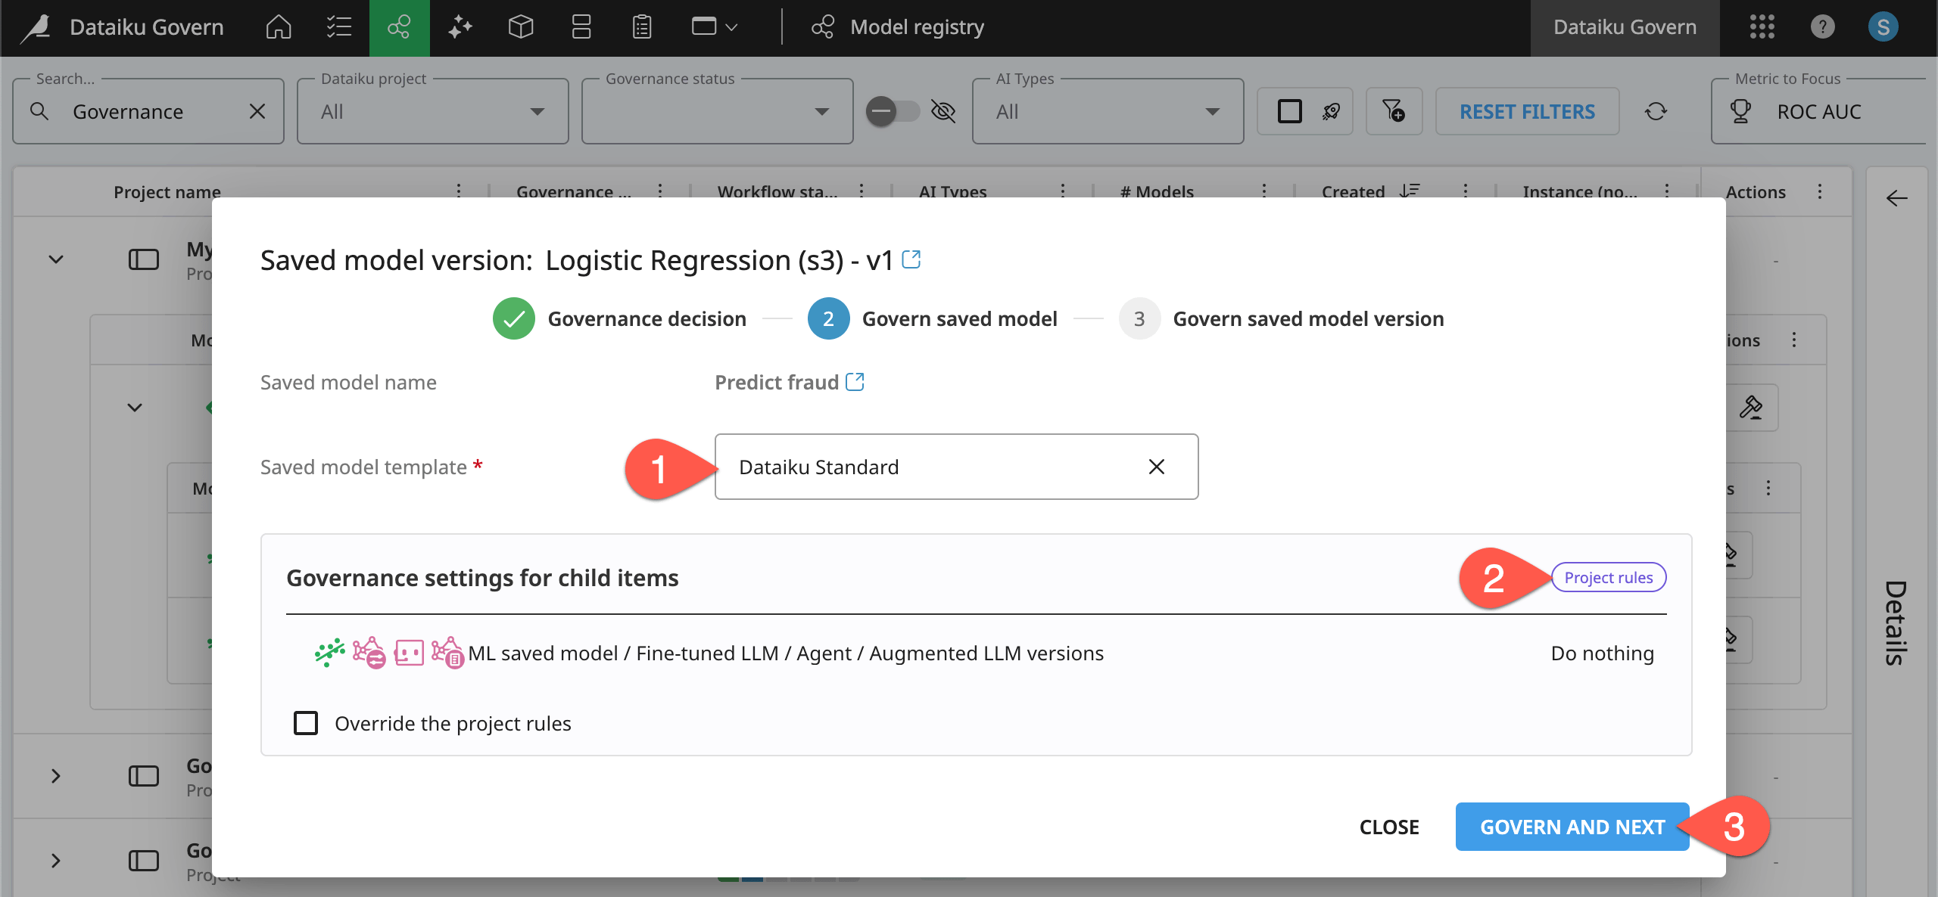Click the clipboard icon in the toolbar

pos(640,27)
